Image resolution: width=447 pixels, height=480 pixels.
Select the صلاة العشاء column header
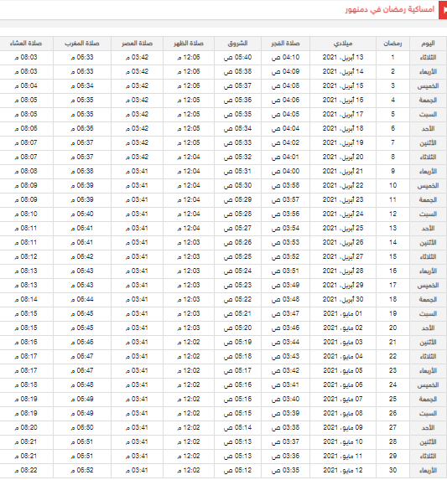pos(26,44)
